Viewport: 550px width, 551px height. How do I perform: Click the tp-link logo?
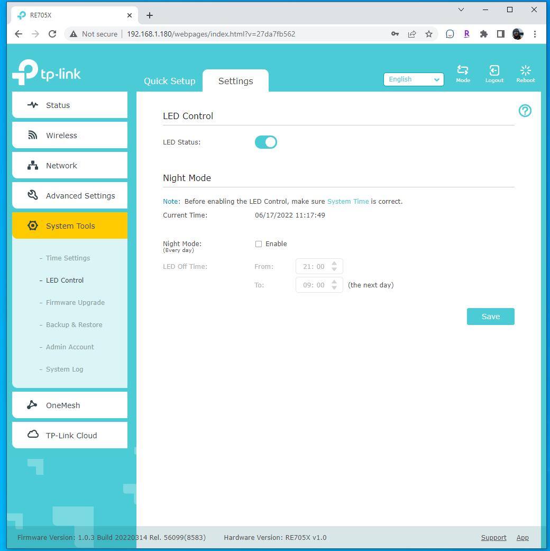click(47, 73)
